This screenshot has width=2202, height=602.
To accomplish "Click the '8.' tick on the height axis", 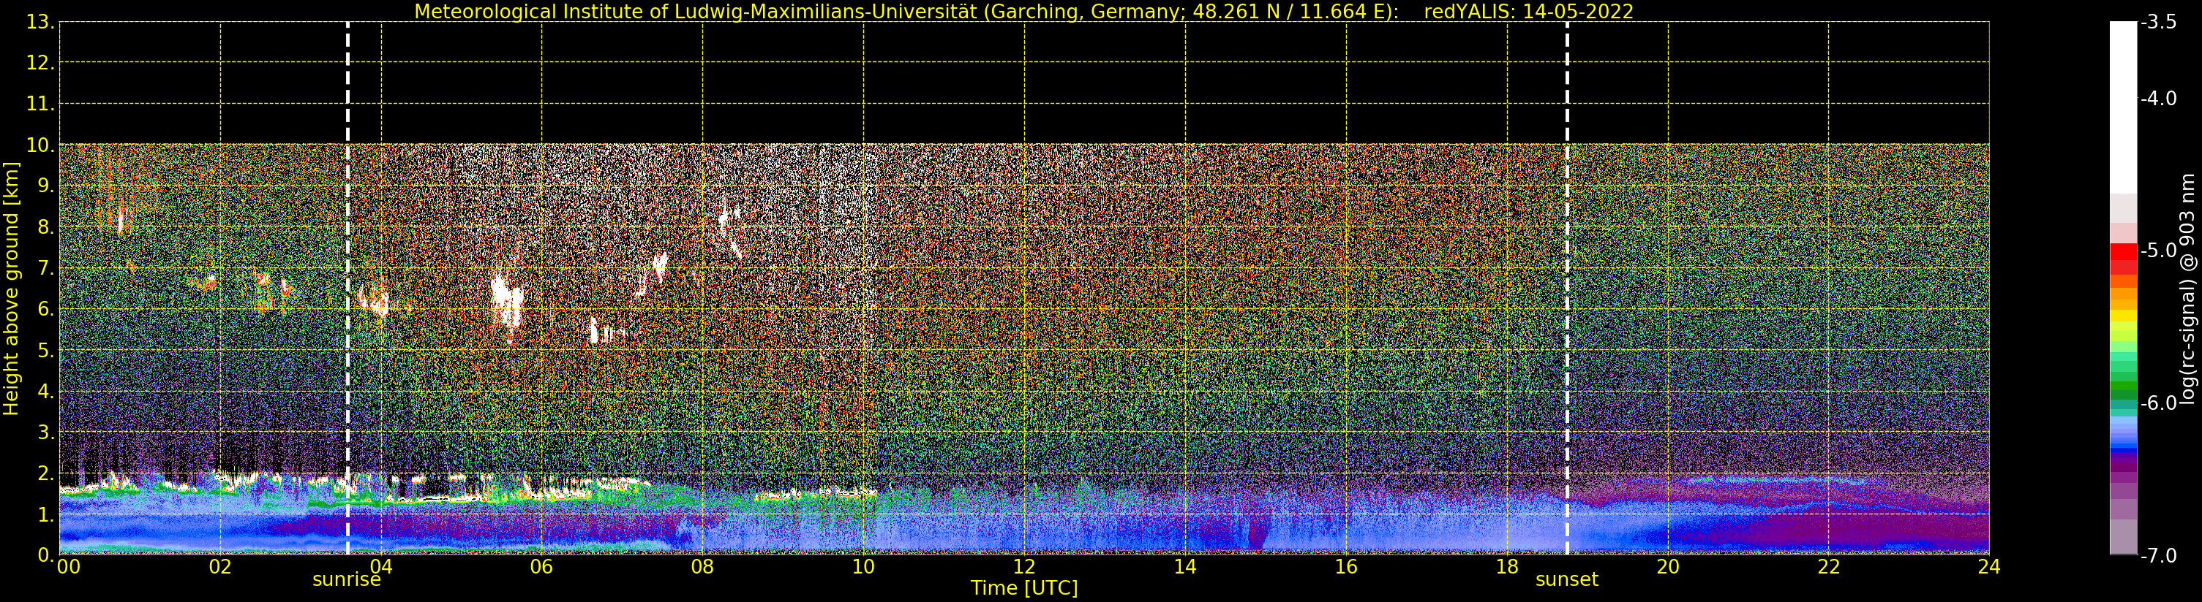I will point(46,227).
